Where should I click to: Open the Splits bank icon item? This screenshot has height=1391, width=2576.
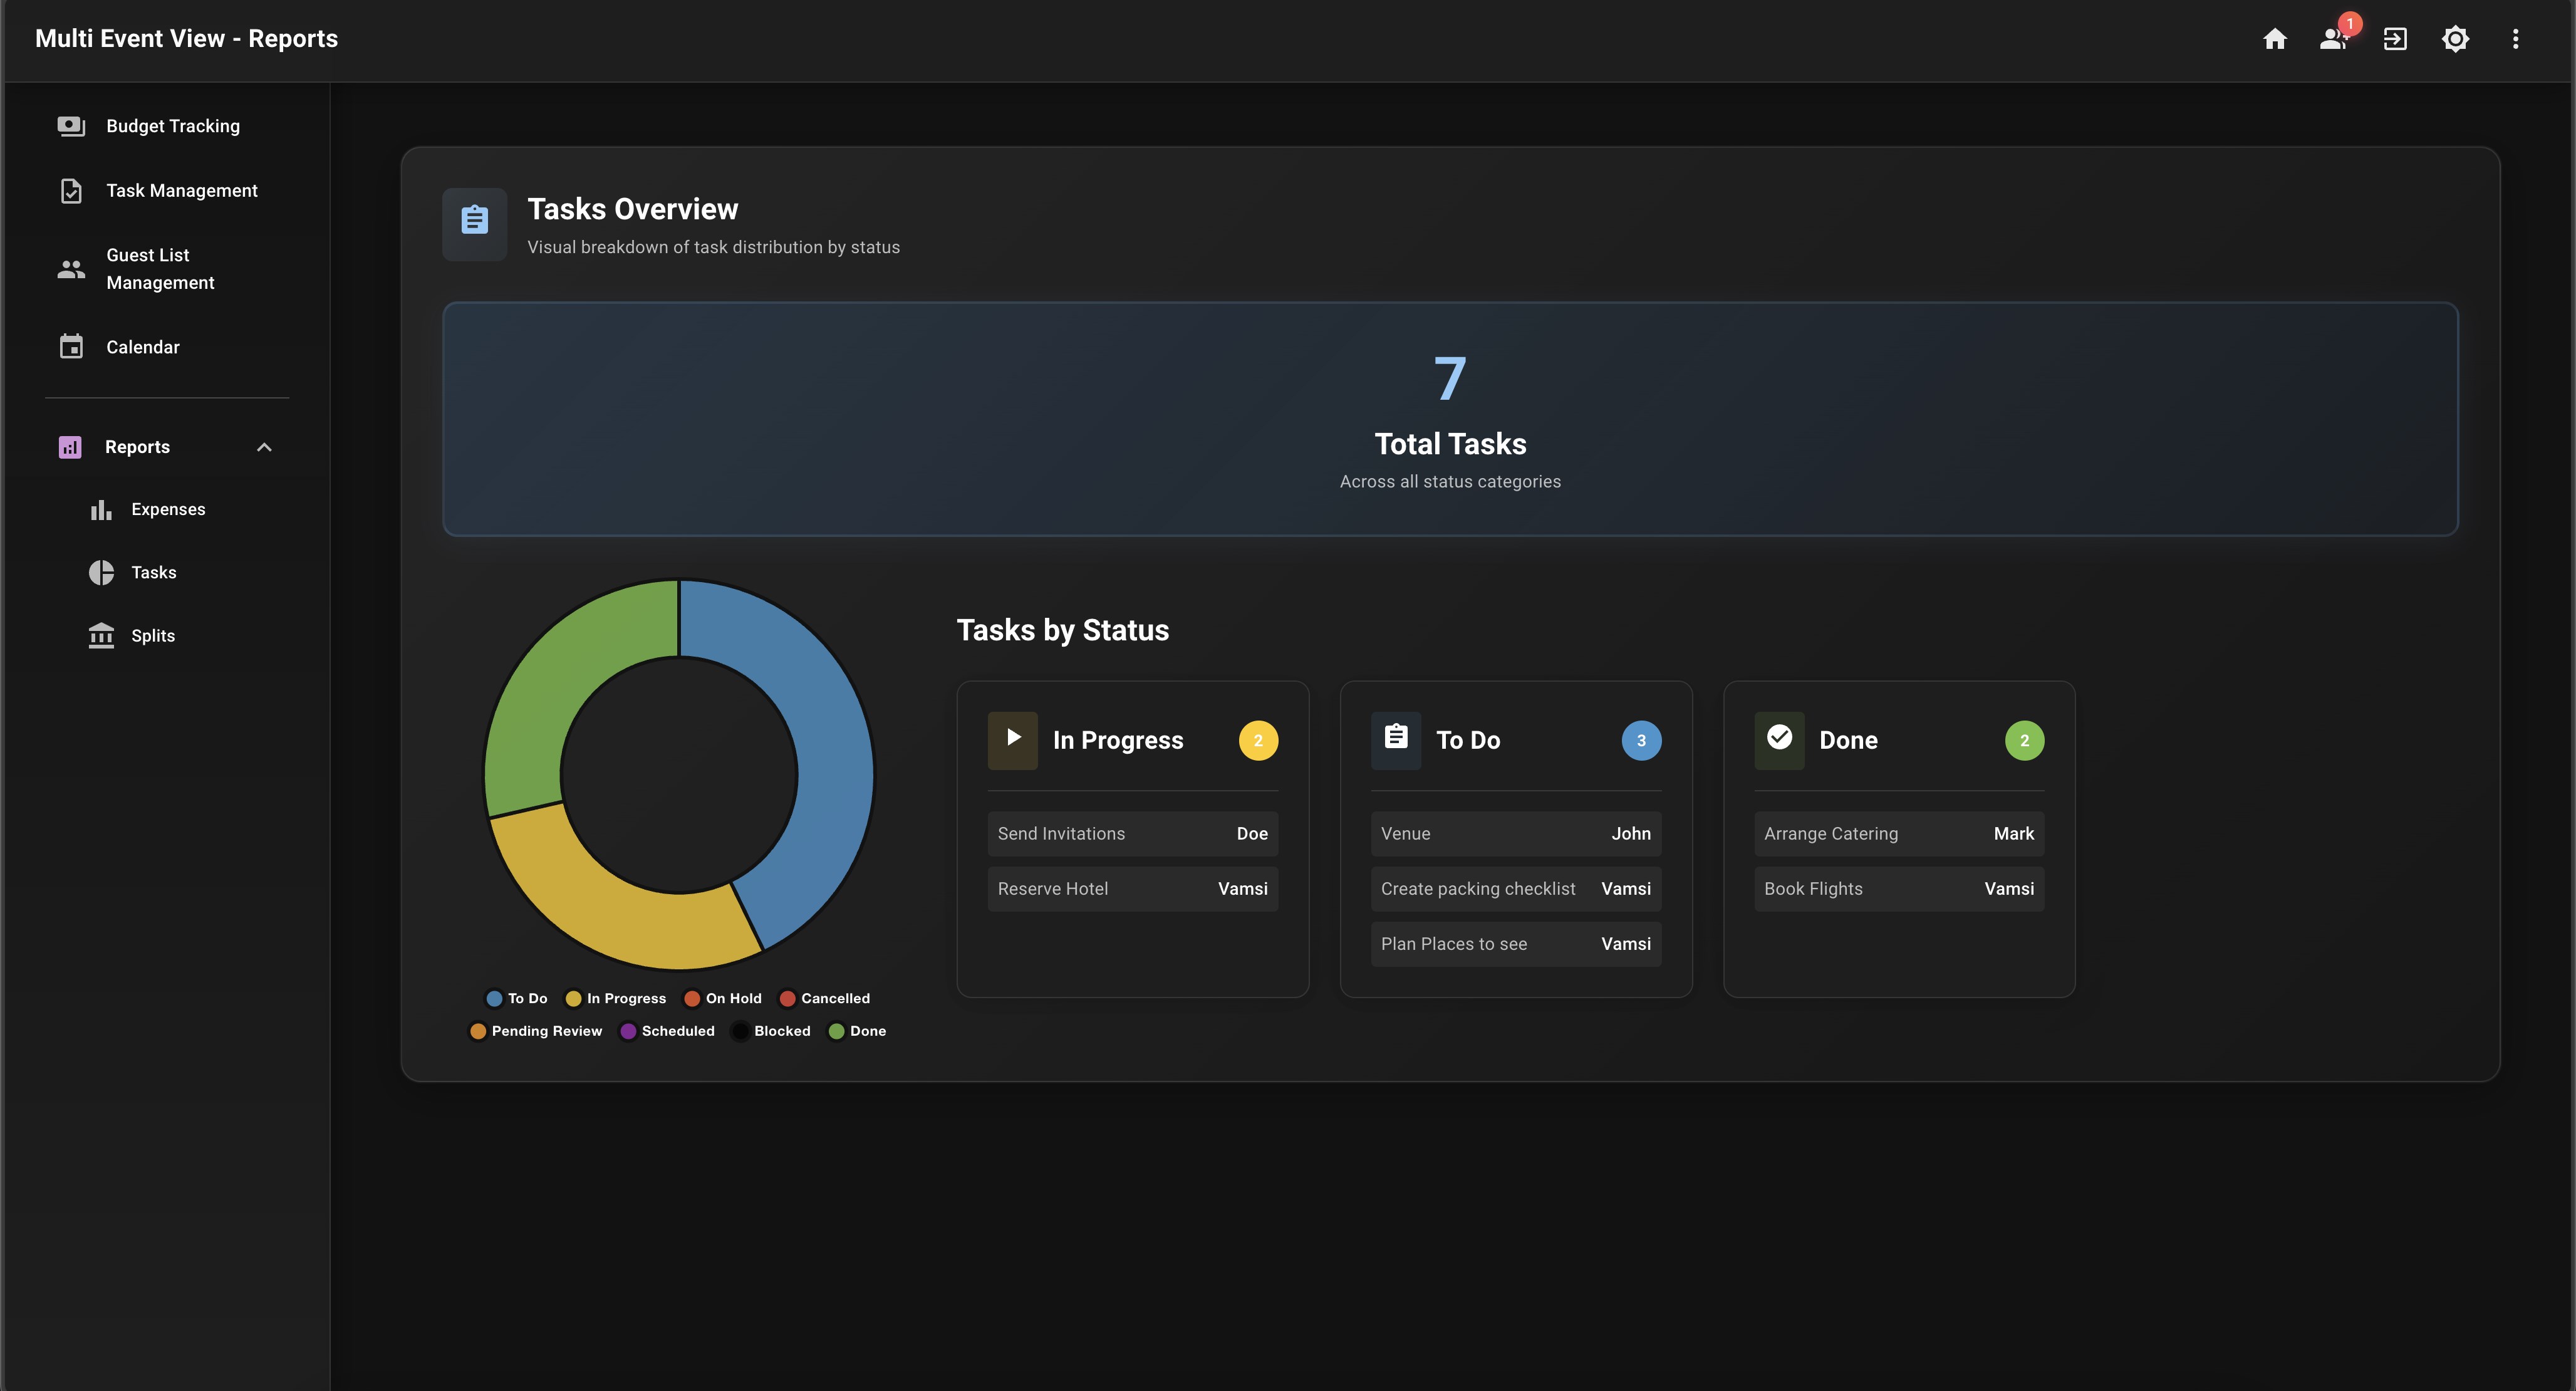101,636
